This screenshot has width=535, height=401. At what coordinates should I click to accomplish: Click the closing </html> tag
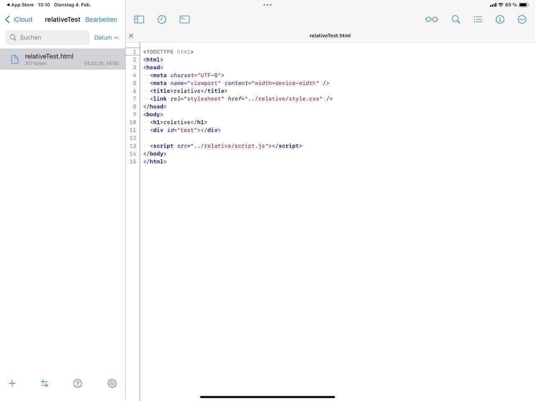pos(155,162)
